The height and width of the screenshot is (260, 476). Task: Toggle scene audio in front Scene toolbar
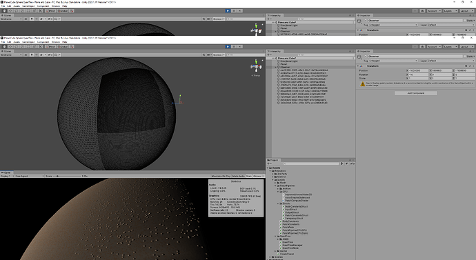pyautogui.click(x=37, y=55)
